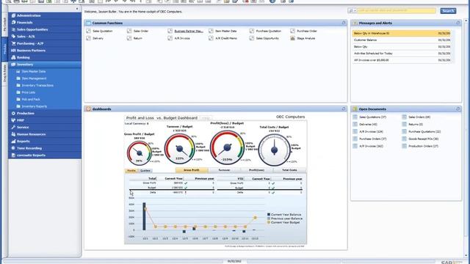470x264 pixels.
Task: Select the Turnover dashboard tab
Action: tap(224, 170)
